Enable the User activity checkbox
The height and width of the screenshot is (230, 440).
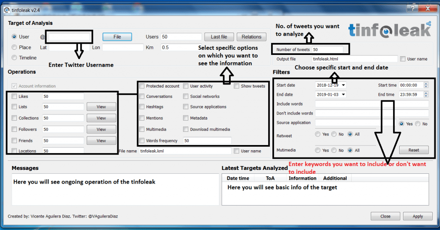coord(186,86)
